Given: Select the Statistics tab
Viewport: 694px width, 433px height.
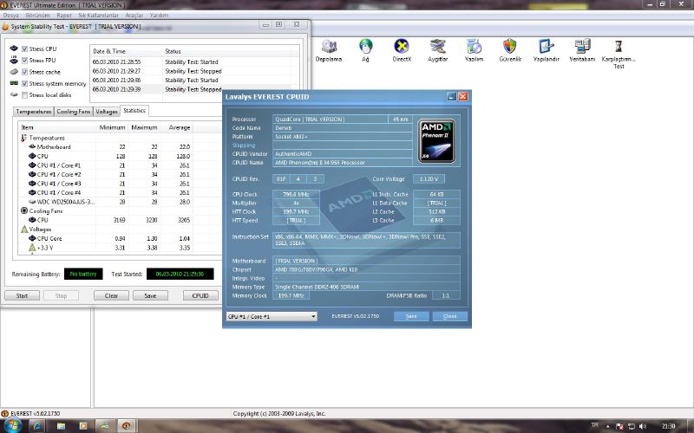Looking at the screenshot, I should click(x=134, y=111).
